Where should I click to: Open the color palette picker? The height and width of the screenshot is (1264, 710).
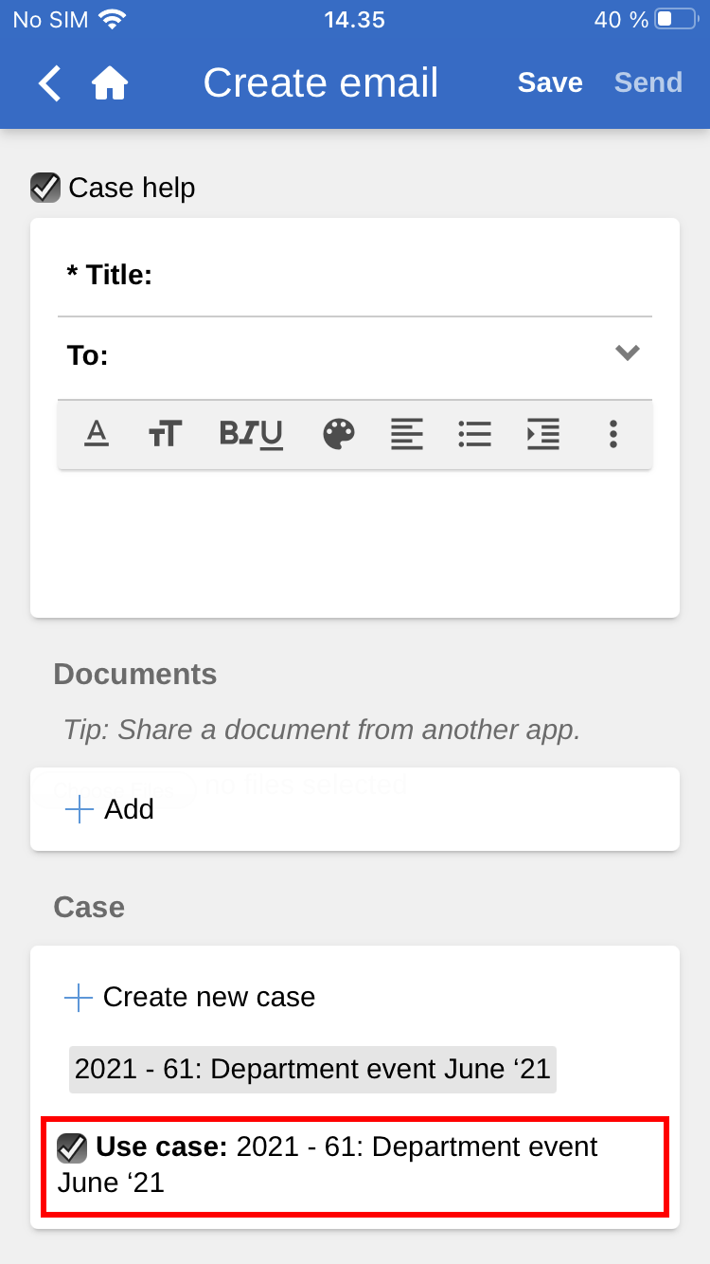[x=339, y=434]
